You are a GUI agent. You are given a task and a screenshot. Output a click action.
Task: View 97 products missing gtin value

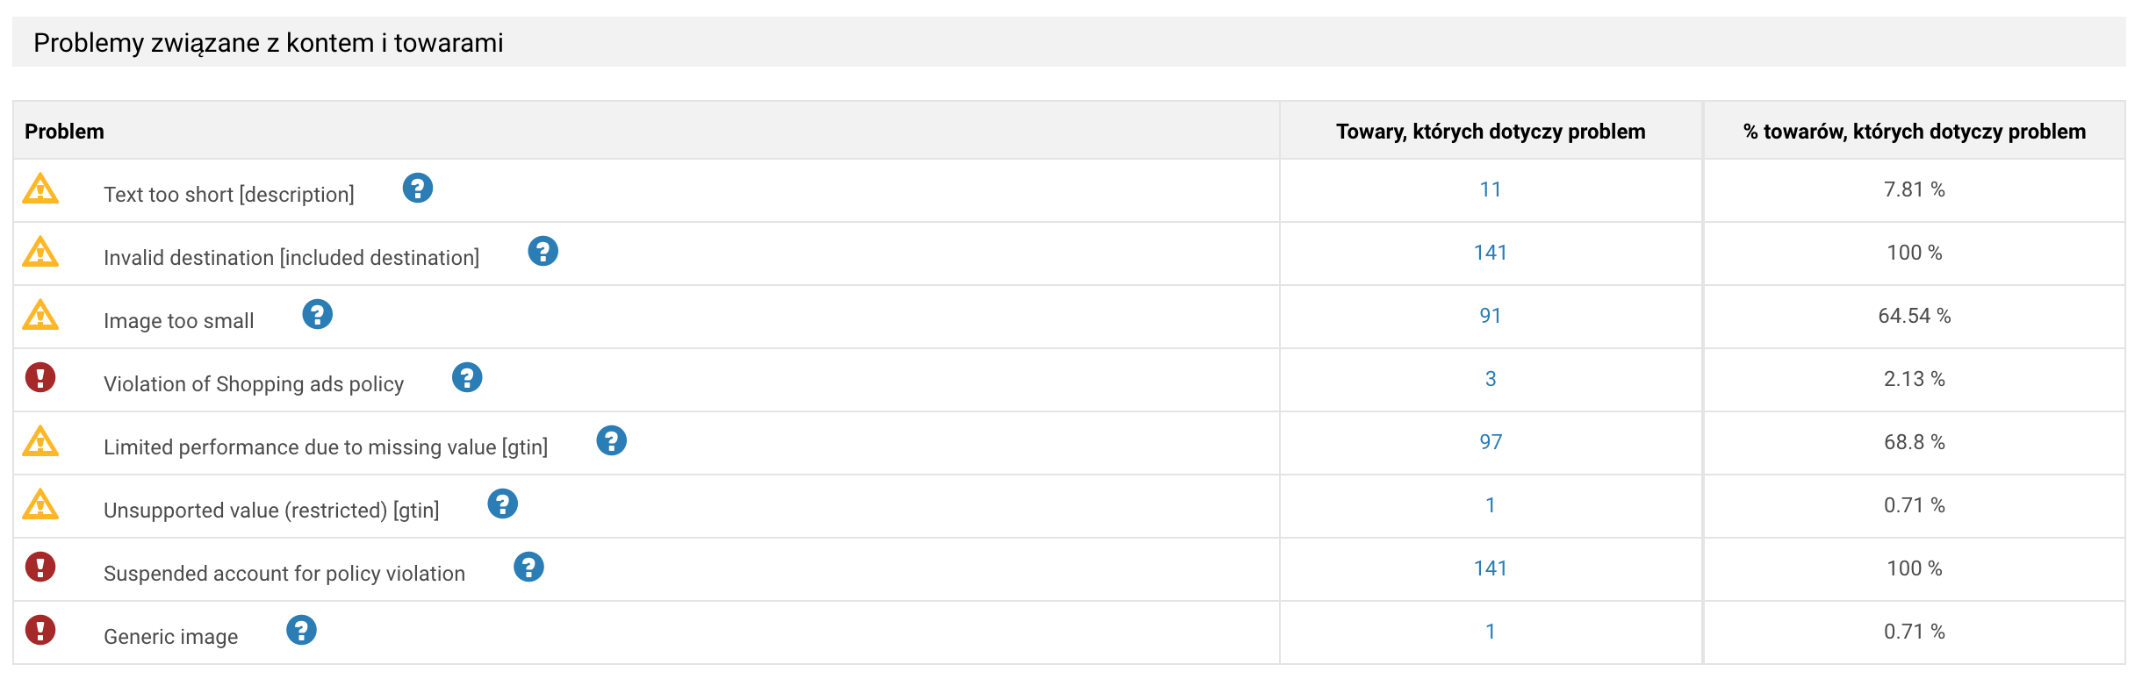point(1490,442)
